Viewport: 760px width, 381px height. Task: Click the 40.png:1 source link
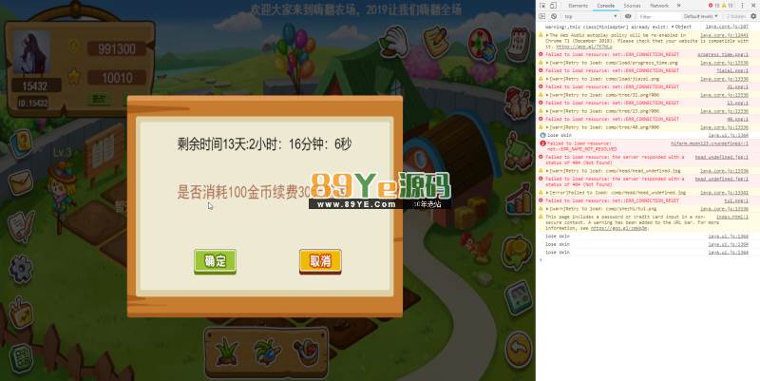coord(737,120)
